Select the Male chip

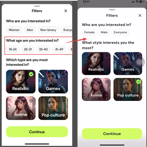point(104,32)
